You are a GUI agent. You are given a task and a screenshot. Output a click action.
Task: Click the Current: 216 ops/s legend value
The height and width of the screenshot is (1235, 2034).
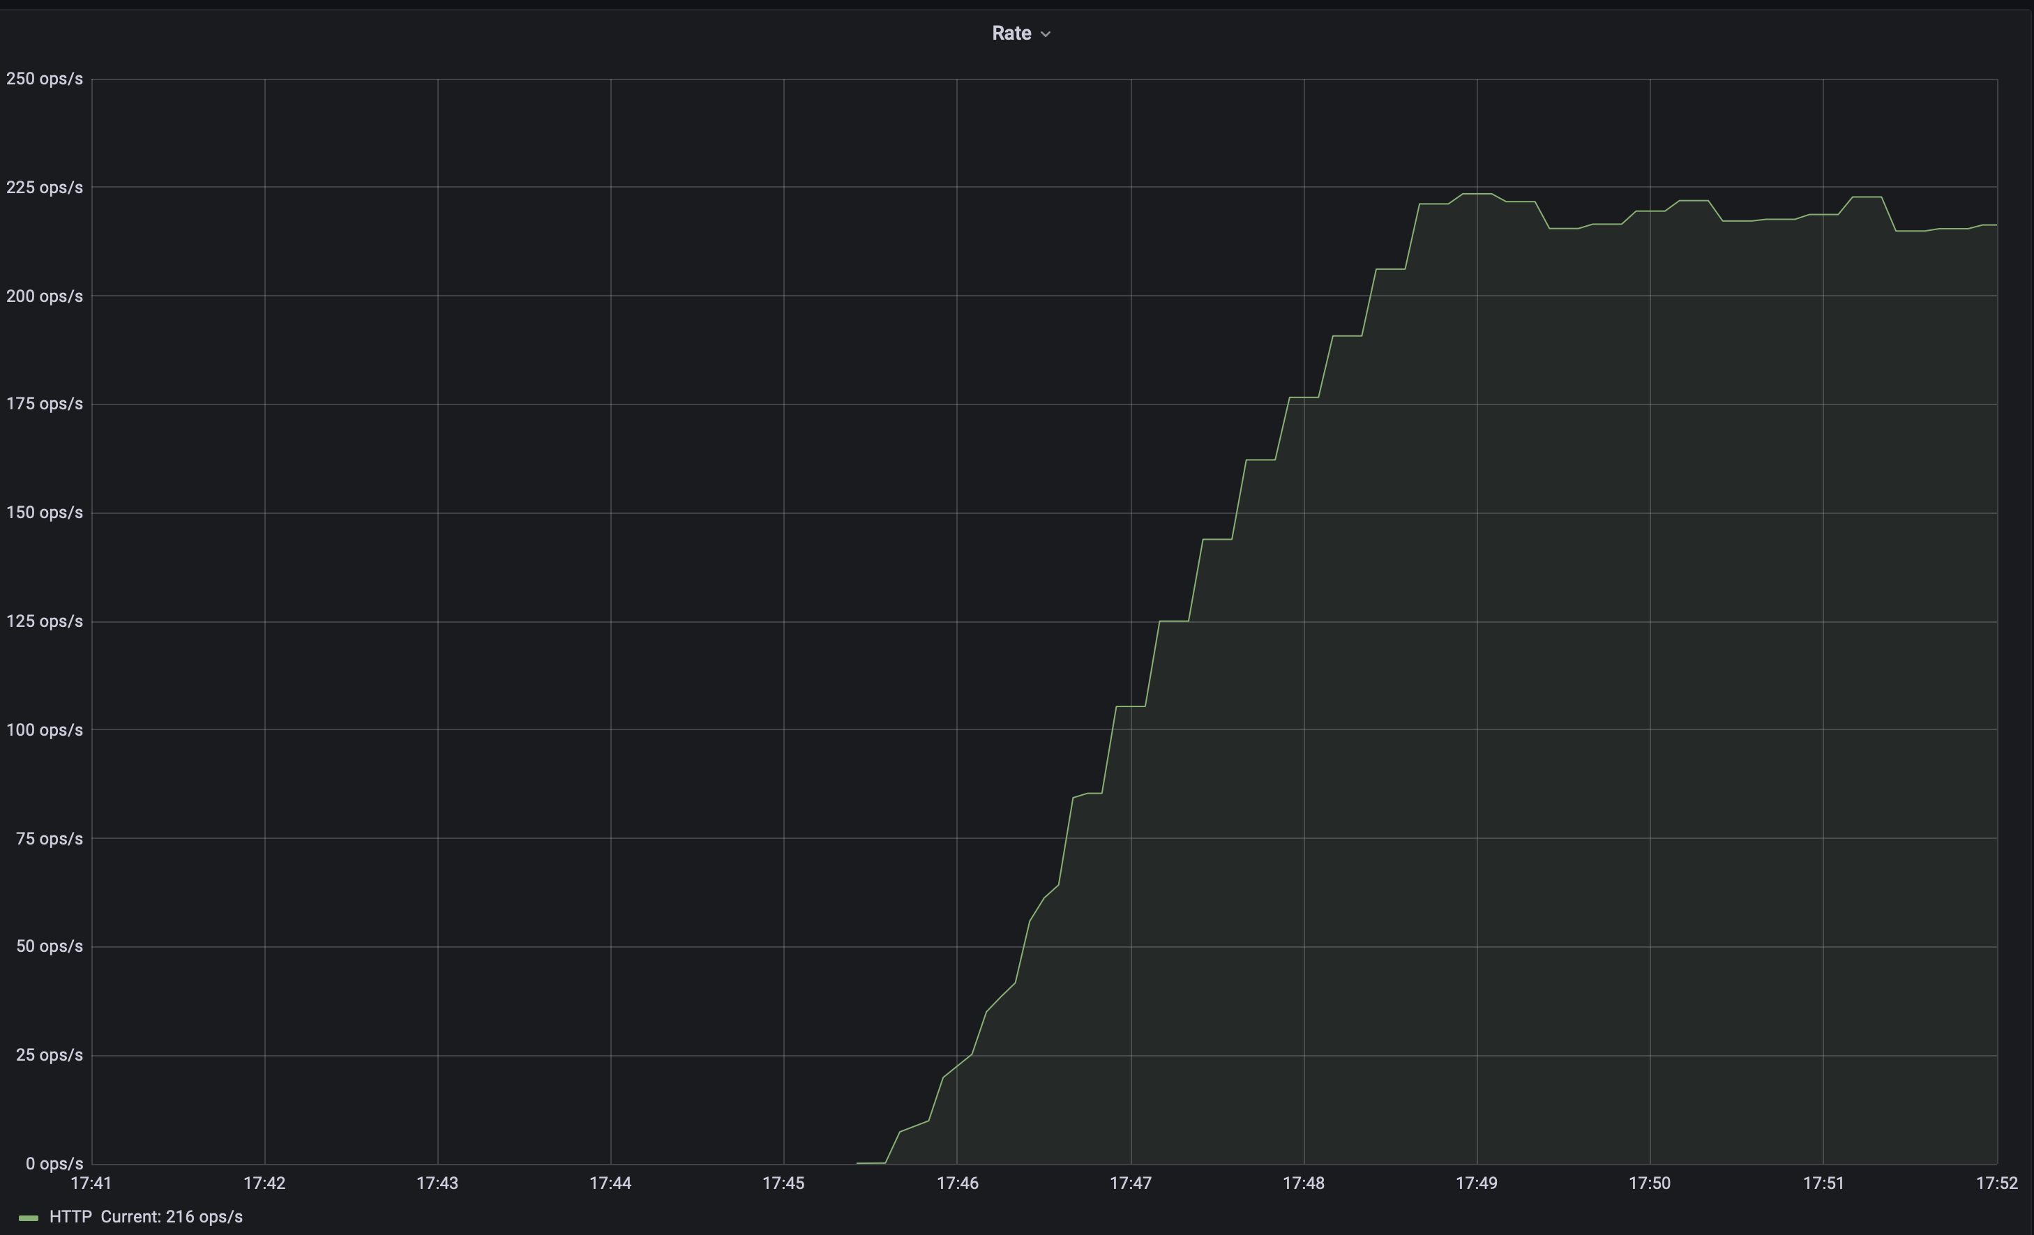(x=172, y=1217)
